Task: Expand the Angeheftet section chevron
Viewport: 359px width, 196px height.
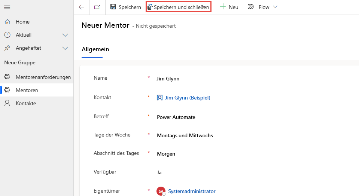Action: tap(65, 48)
